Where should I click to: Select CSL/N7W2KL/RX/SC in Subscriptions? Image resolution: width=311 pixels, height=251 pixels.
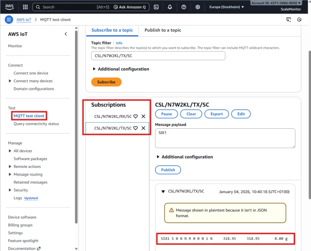click(x=113, y=116)
